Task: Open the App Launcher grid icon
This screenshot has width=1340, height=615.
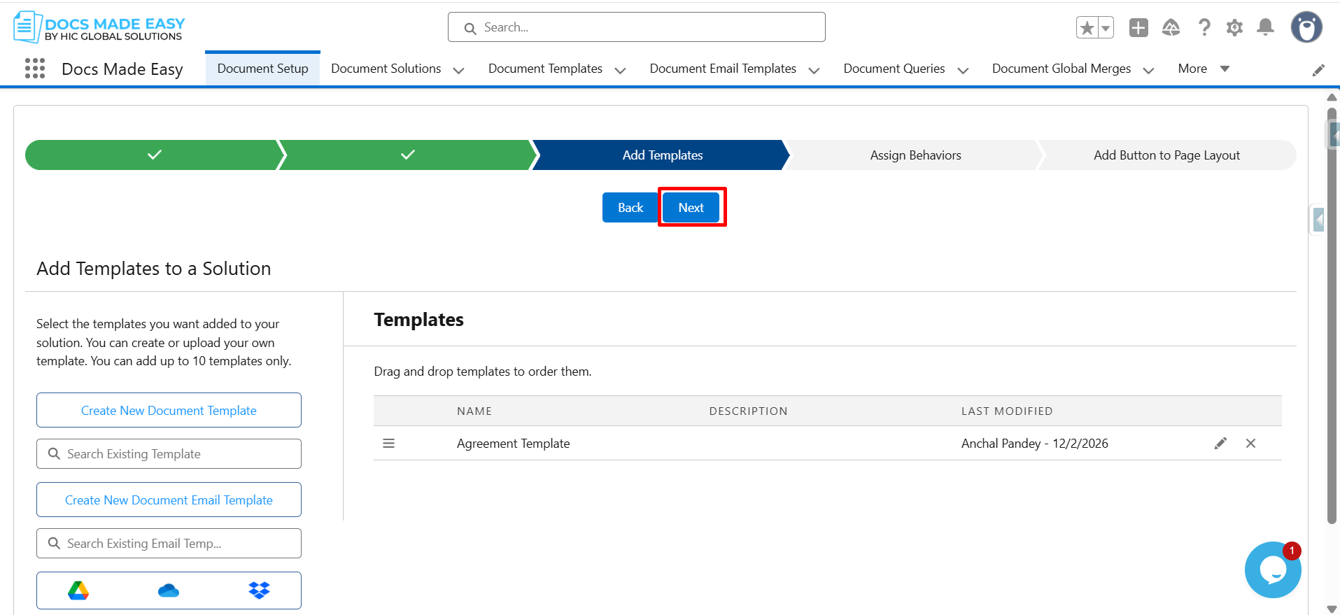Action: (34, 69)
